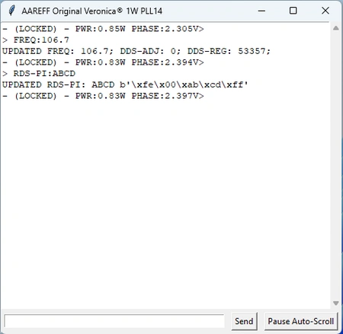The width and height of the screenshot is (343, 334).
Task: Click the feather app icon in title bar
Action: (11, 11)
